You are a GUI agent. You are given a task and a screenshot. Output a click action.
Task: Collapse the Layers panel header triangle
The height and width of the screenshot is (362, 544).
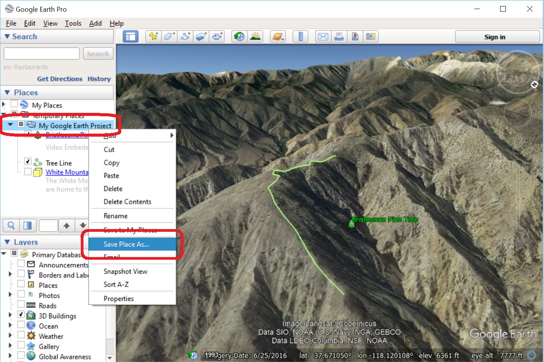7,242
